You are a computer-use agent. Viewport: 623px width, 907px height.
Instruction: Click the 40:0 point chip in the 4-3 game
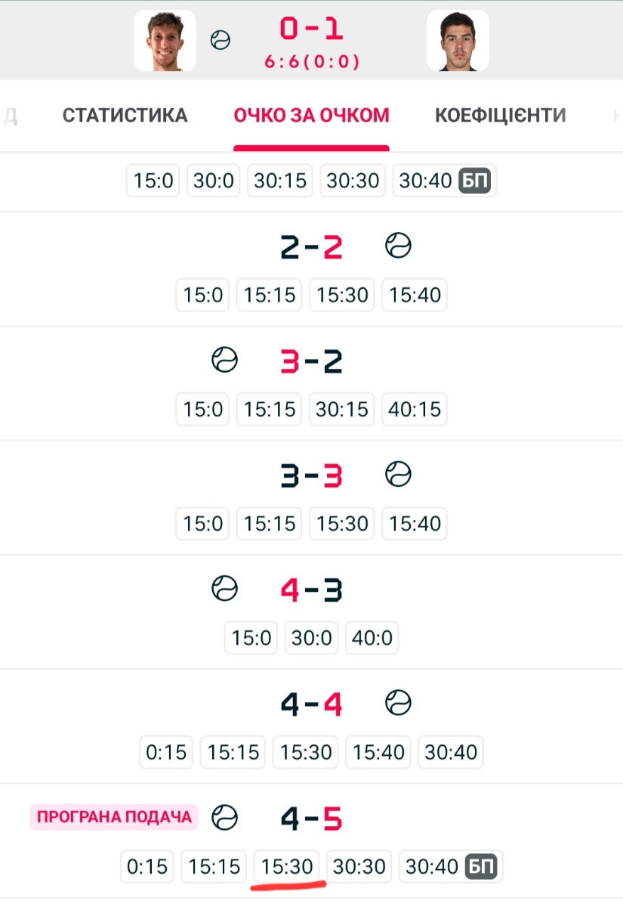point(372,638)
